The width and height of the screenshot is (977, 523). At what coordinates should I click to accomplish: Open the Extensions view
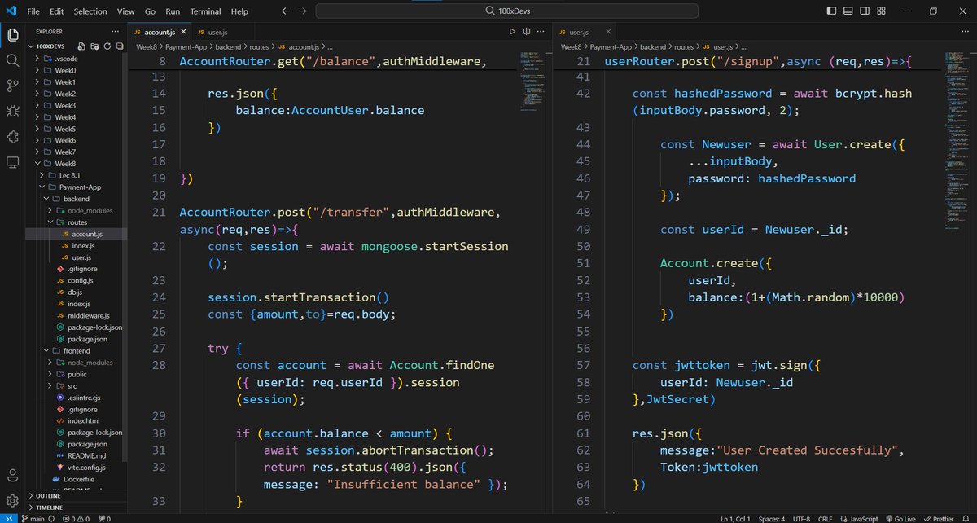coord(12,137)
